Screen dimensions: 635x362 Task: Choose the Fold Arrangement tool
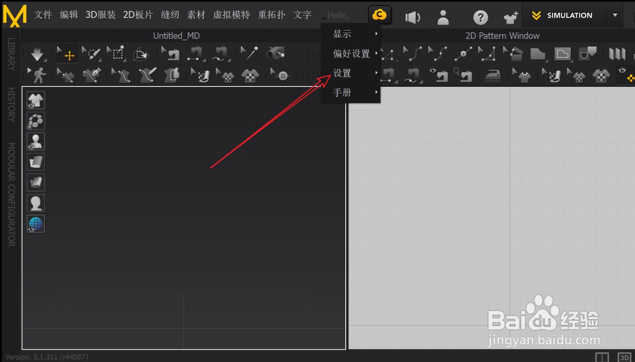coord(140,54)
